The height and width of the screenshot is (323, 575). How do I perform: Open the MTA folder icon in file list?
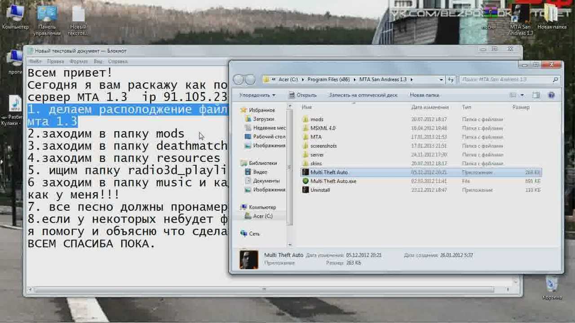(305, 137)
